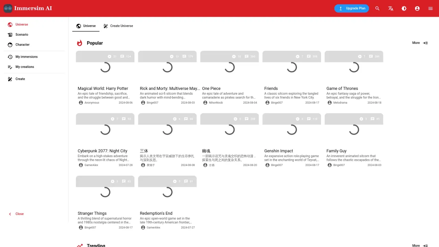Click the Immersim AI brand name
Image resolution: width=439 pixels, height=247 pixels.
(x=33, y=8)
